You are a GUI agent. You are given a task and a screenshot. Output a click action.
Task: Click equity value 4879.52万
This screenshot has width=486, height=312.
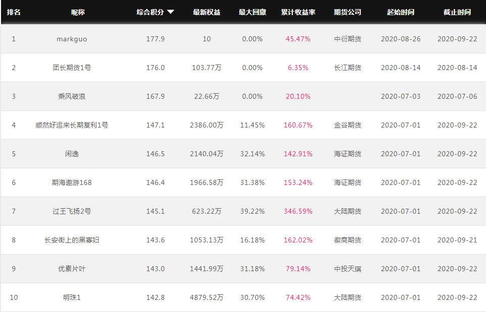207,297
